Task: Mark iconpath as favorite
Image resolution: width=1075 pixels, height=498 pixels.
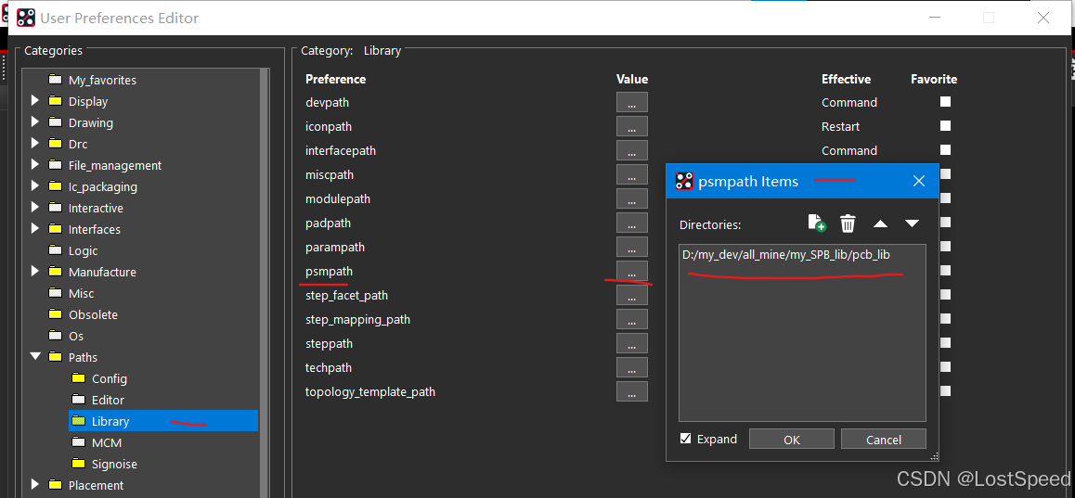Action: coord(945,125)
